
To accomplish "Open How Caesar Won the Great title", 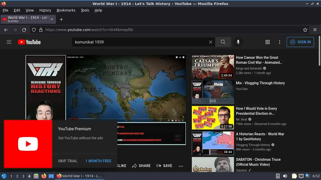I will 259,60.
